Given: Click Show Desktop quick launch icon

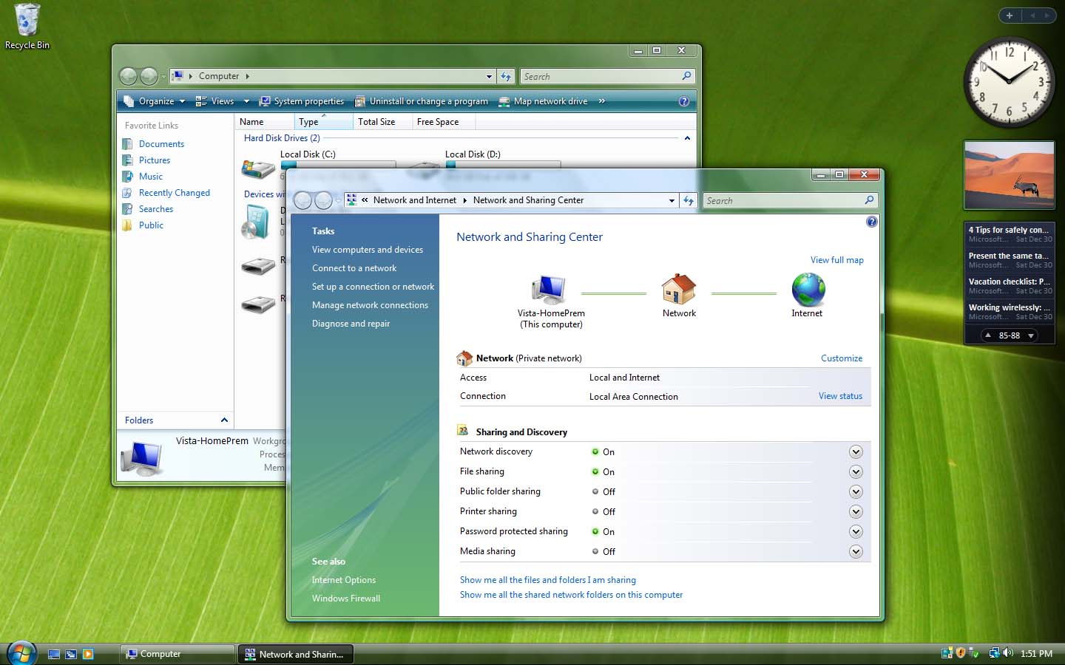Looking at the screenshot, I should point(54,654).
